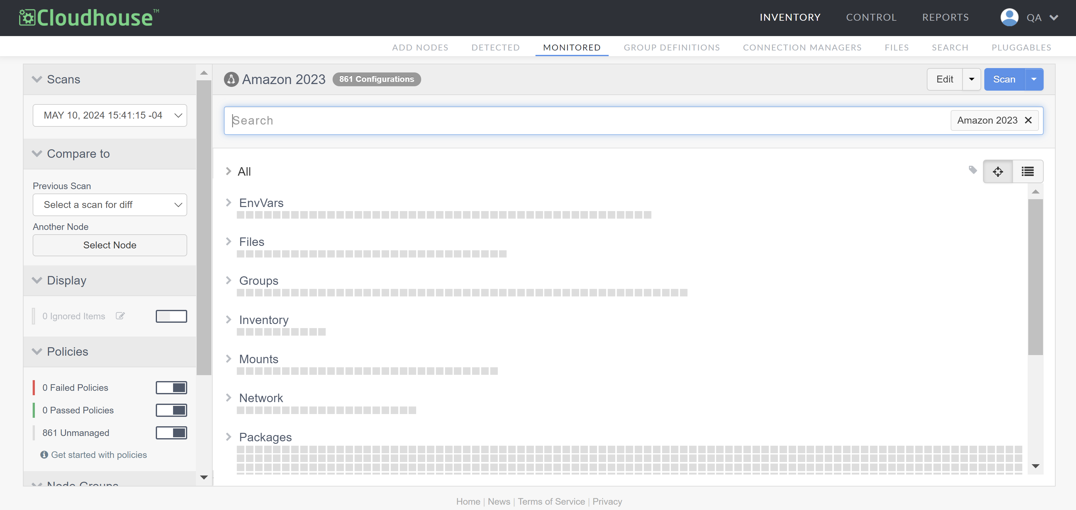Viewport: 1076px width, 510px height.
Task: Expand the Inventory category
Action: tap(228, 319)
